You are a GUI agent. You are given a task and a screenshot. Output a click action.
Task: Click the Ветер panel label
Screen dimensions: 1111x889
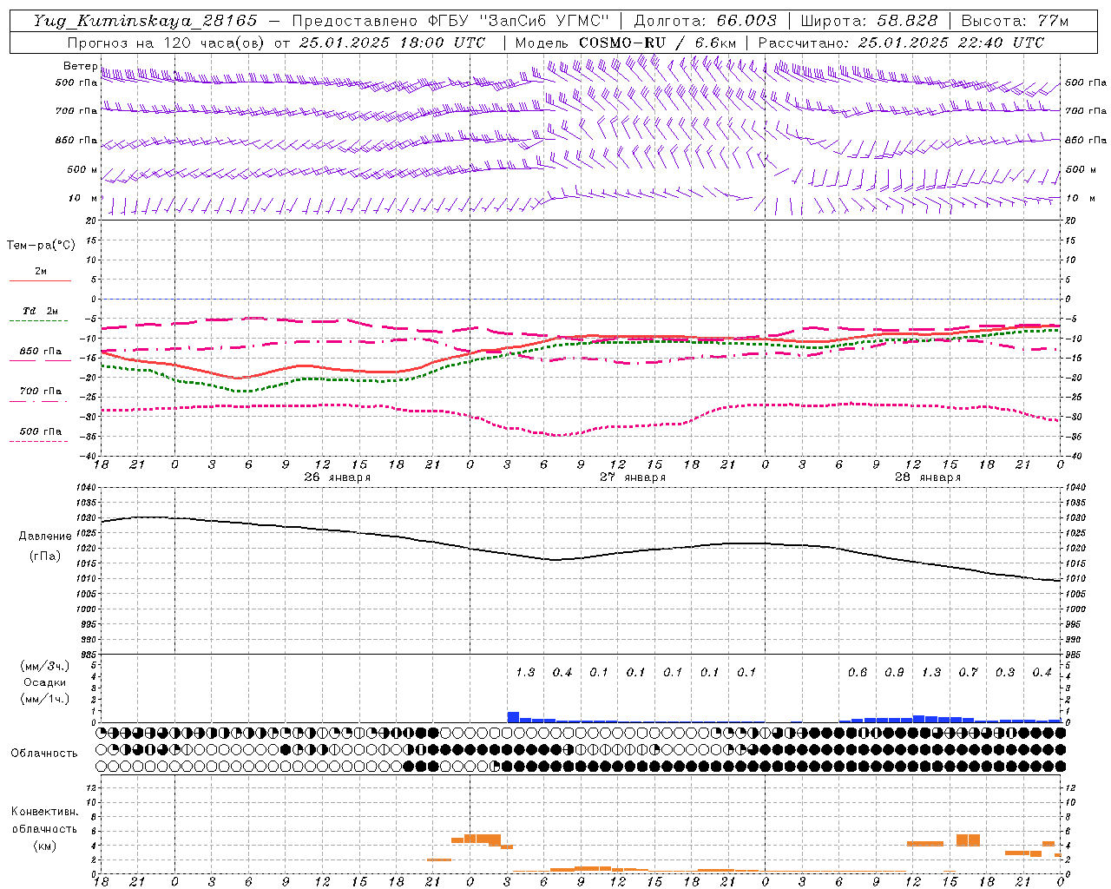pyautogui.click(x=80, y=66)
